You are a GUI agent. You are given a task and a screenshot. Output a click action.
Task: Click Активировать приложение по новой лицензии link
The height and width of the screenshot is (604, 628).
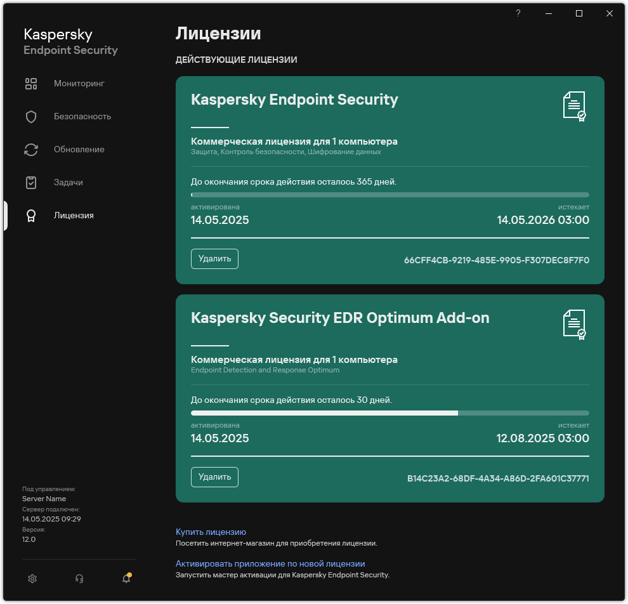pos(270,563)
